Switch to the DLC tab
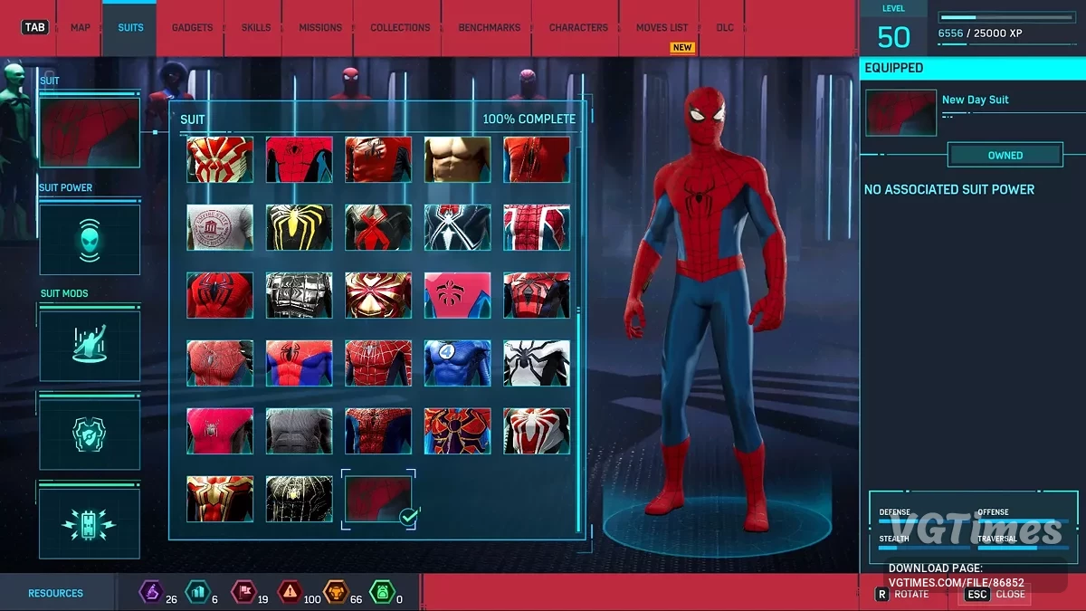The image size is (1086, 611). tap(725, 28)
